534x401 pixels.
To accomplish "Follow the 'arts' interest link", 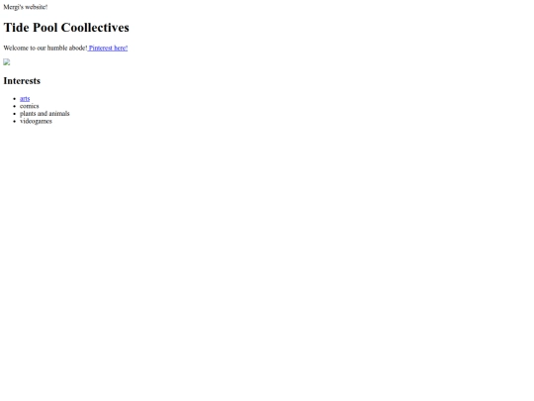I will tap(25, 99).
